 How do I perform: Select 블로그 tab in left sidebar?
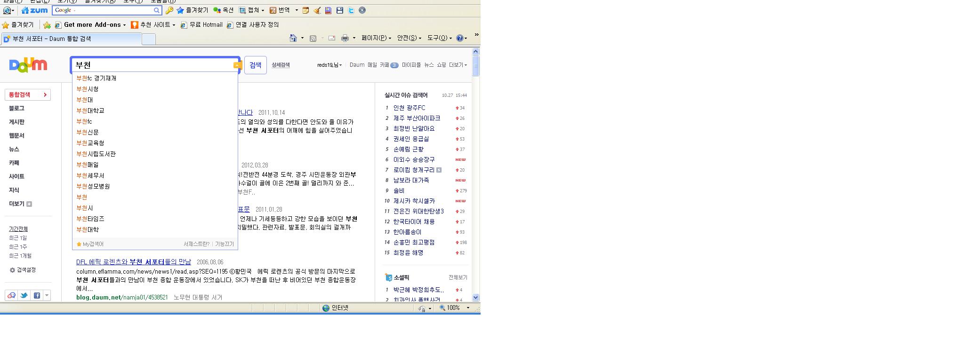(x=16, y=108)
